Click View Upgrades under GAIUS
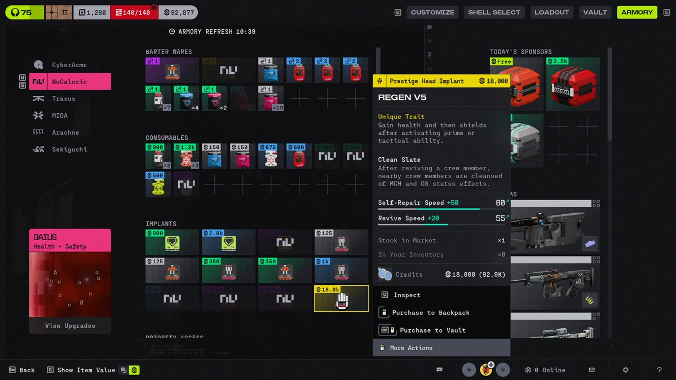The image size is (676, 380). tap(70, 326)
